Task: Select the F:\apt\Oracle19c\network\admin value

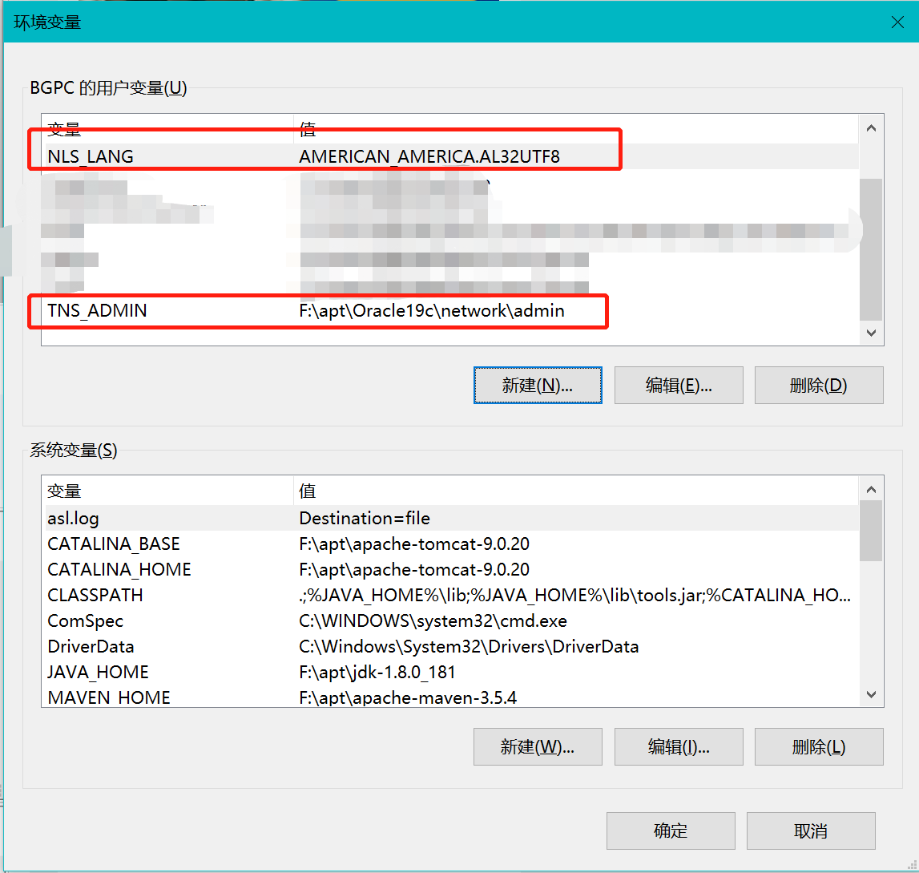Action: (x=432, y=311)
